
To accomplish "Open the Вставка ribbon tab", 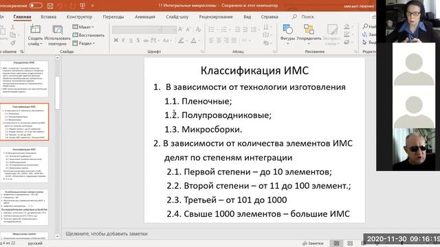I will click(x=49, y=16).
